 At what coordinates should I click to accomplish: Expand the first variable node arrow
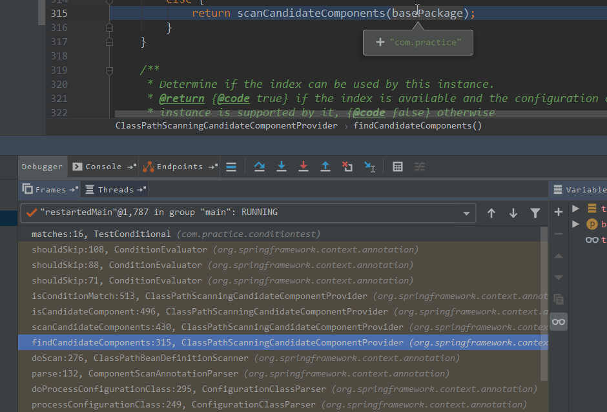(x=575, y=209)
